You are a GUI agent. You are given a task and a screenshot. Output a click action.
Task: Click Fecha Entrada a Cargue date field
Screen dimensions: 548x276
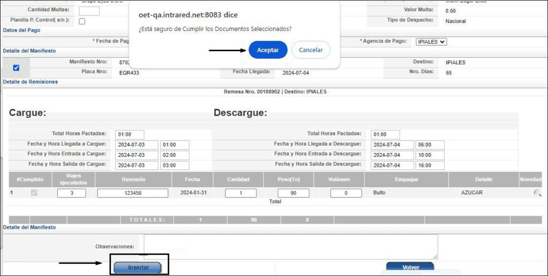tap(137, 155)
